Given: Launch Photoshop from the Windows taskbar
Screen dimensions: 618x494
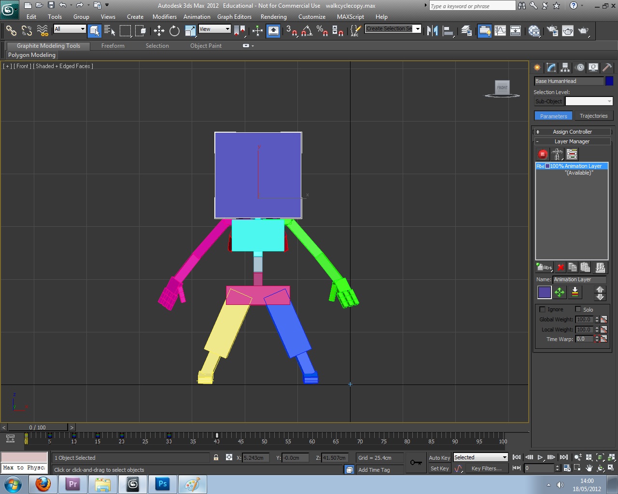Looking at the screenshot, I should [163, 484].
